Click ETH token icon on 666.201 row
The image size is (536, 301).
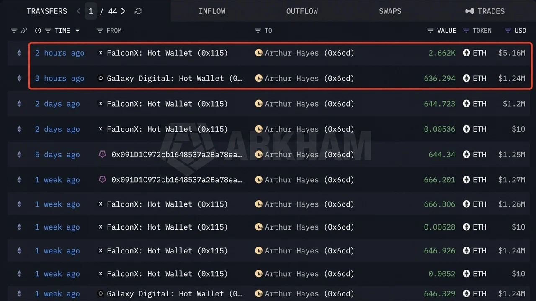click(466, 180)
